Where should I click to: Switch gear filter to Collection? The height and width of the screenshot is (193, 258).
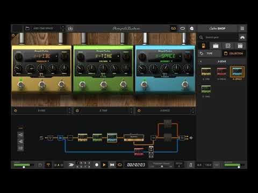pyautogui.click(x=234, y=54)
